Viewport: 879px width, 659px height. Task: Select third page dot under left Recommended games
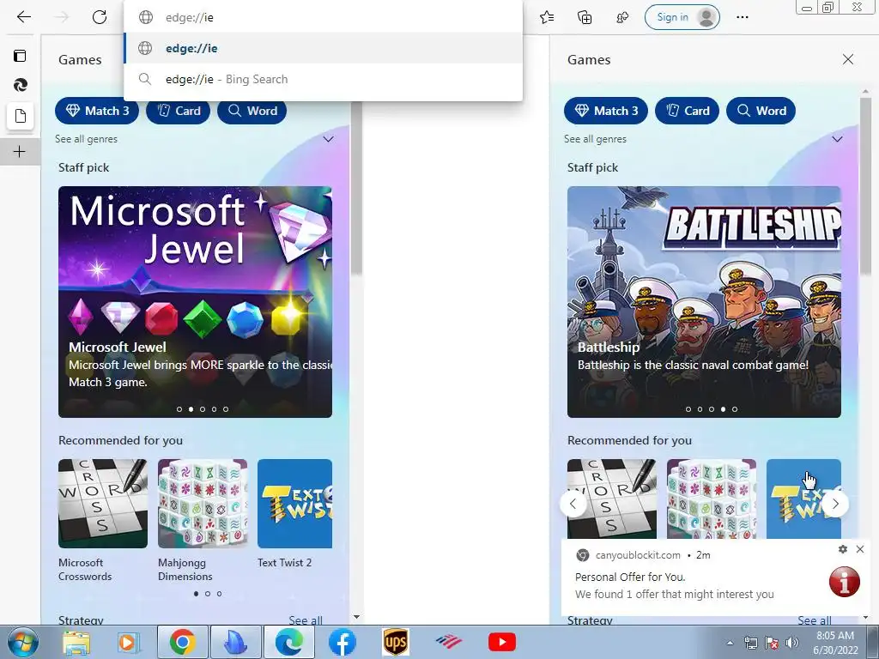click(219, 594)
